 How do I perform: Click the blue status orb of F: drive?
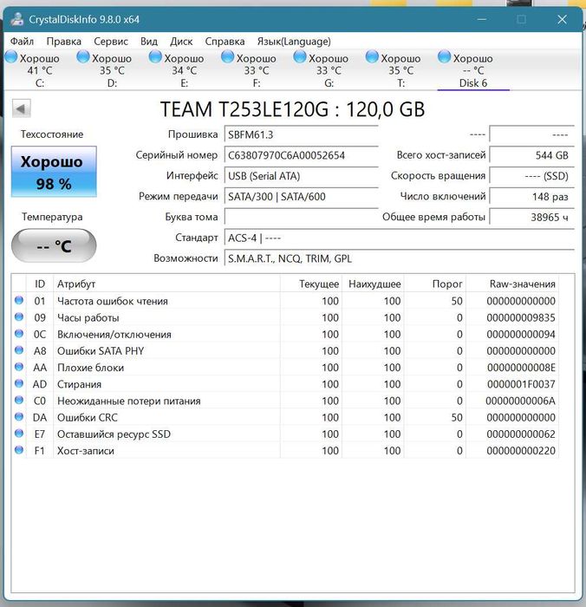228,57
